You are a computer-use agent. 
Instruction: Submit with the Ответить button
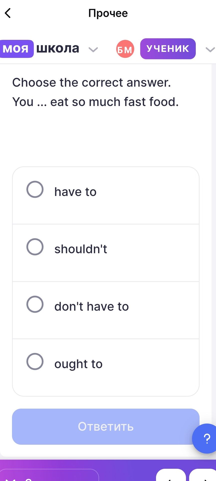pyautogui.click(x=106, y=427)
